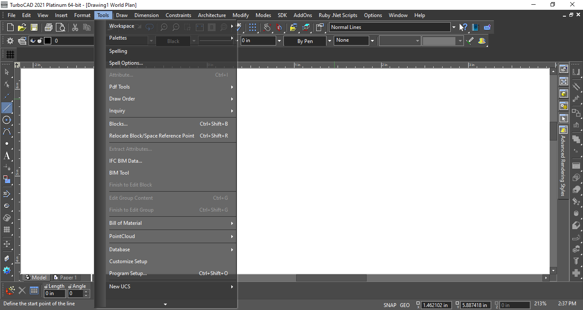Click Customize Setup entry
This screenshot has width=583, height=310.
point(171,261)
